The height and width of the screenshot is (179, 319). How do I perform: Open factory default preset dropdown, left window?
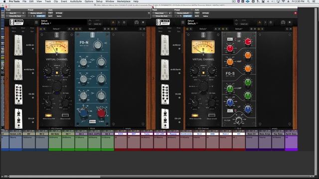pos(36,13)
